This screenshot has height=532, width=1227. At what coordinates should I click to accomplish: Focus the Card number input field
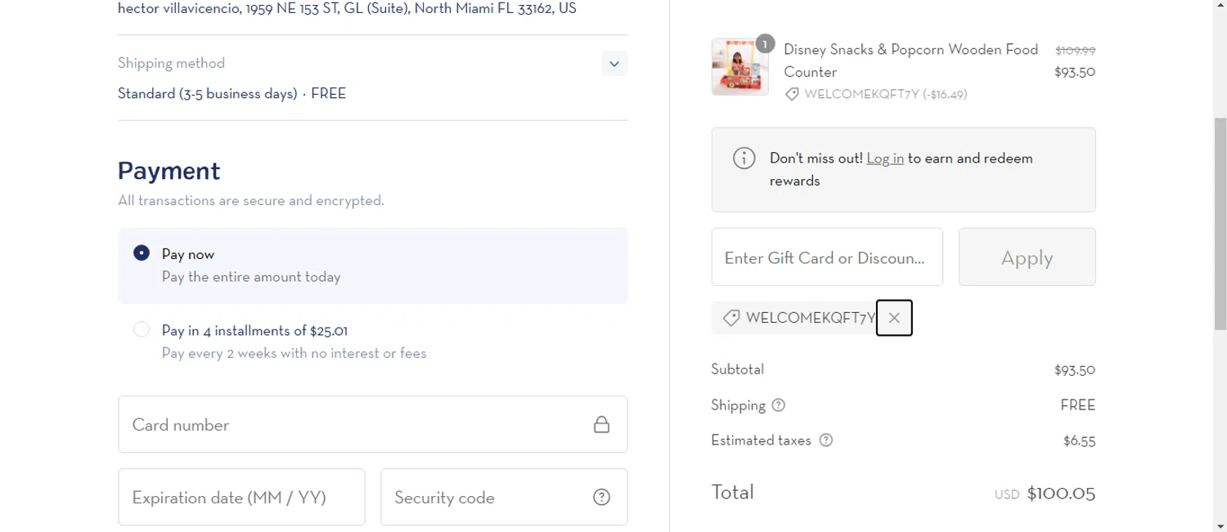pyautogui.click(x=360, y=425)
